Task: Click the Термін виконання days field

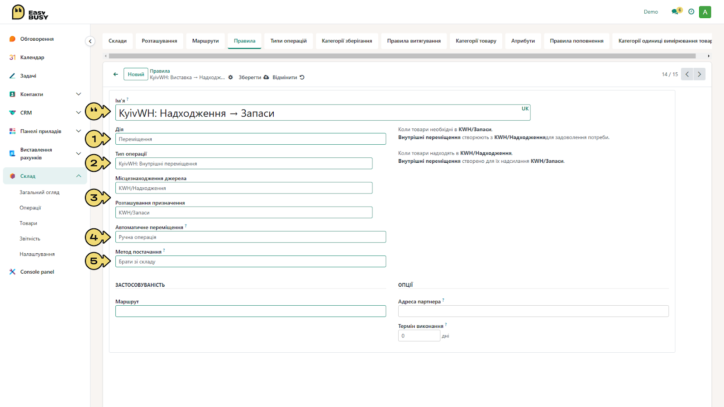Action: tap(419, 336)
